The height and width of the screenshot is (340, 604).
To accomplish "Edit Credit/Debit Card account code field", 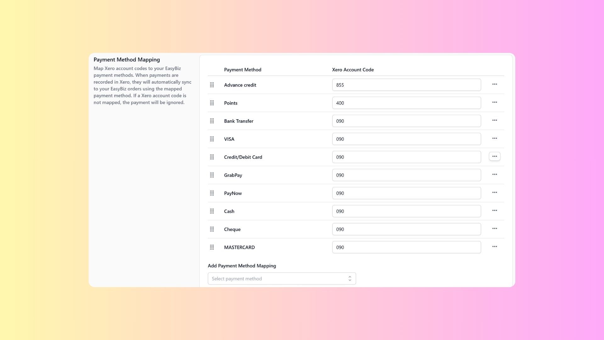I will click(x=406, y=157).
